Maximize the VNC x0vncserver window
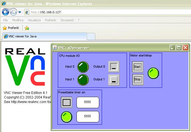The image size is (191, 132). point(179,47)
